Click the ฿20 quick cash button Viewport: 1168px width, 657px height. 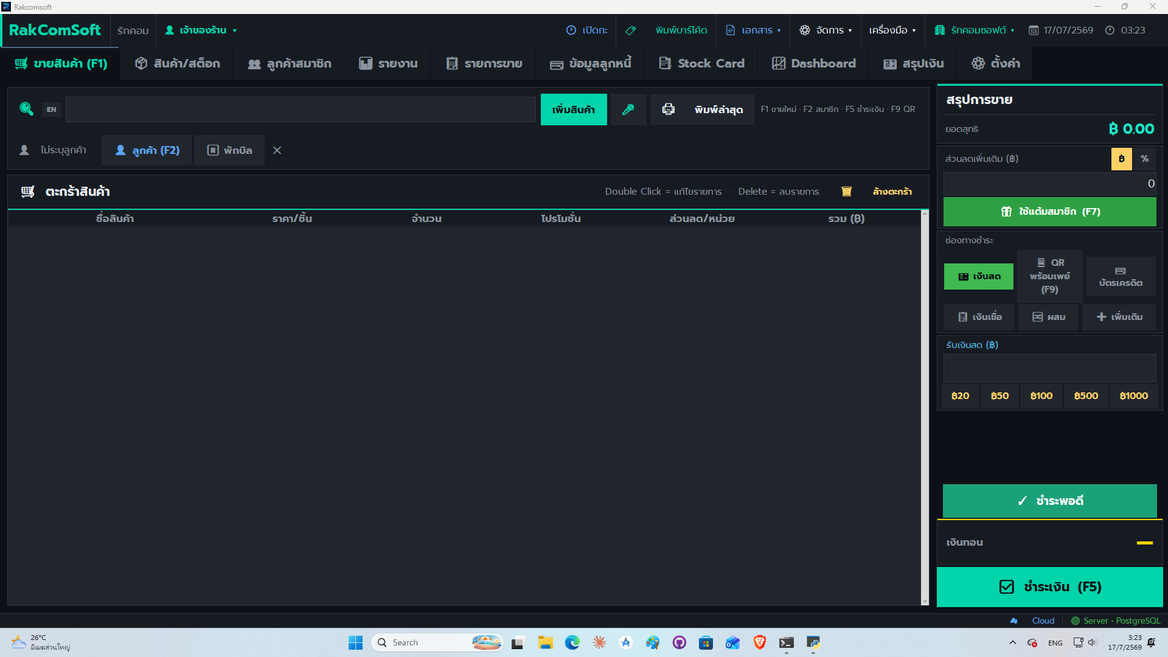click(960, 396)
